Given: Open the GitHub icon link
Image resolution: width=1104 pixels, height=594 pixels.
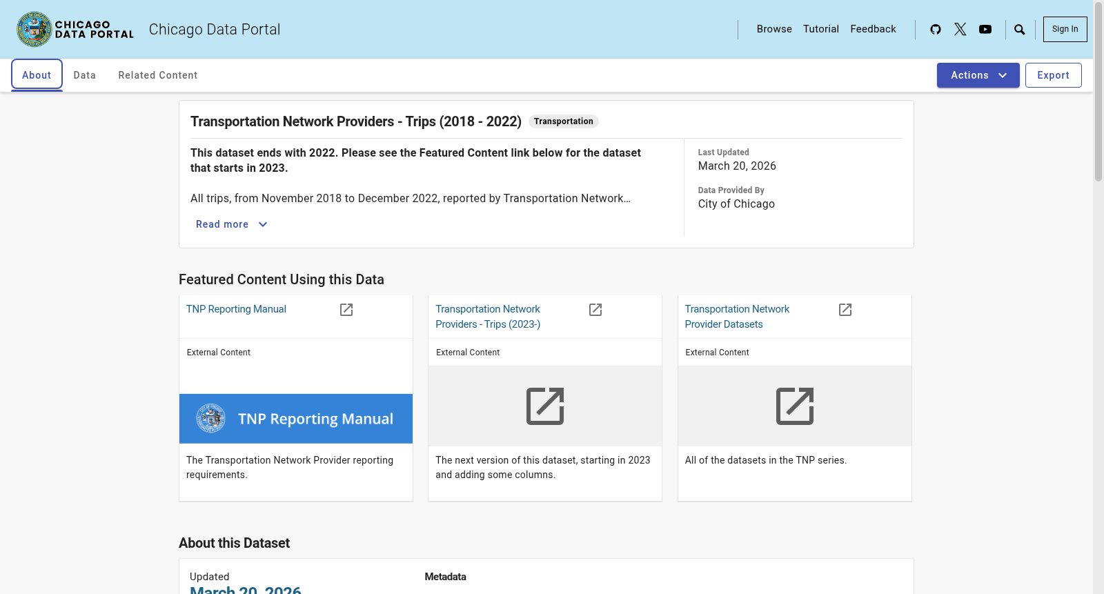Looking at the screenshot, I should (x=936, y=29).
